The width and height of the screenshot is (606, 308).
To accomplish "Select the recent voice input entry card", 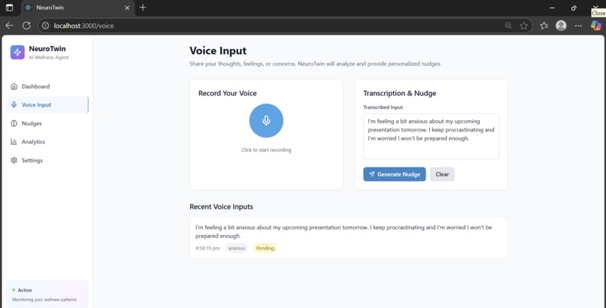I will (348, 237).
